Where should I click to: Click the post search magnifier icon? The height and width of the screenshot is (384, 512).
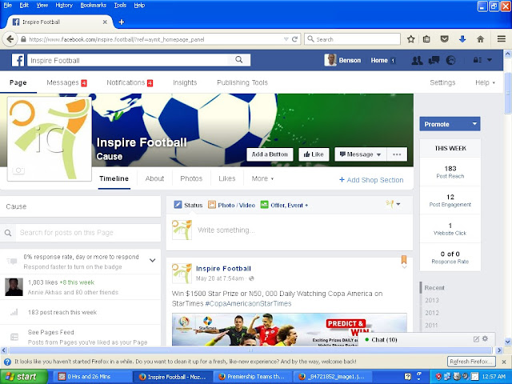click(8, 233)
